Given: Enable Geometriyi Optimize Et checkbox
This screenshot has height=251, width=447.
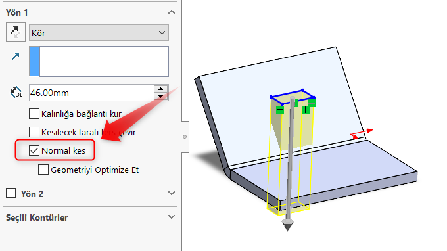Looking at the screenshot, I should pos(43,170).
